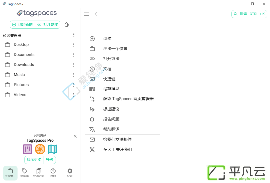This screenshot has height=183, width=270.
Task: Switch to 位置管理 tab at bottom
Action: click(10, 173)
